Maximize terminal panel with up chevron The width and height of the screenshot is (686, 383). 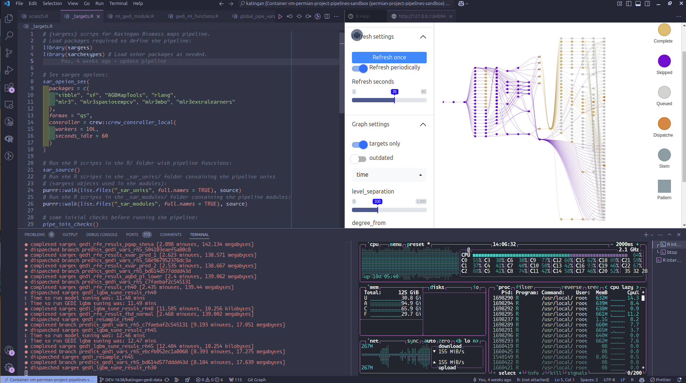tap(670, 235)
